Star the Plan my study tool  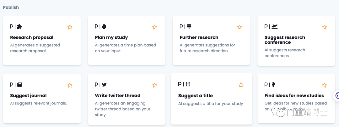(154, 27)
